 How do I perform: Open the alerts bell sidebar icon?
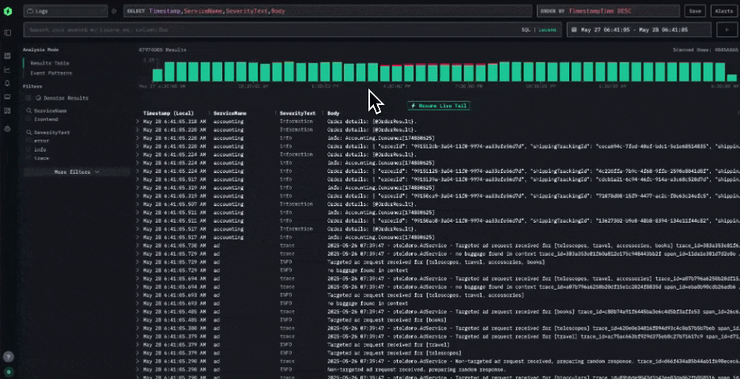pyautogui.click(x=7, y=83)
